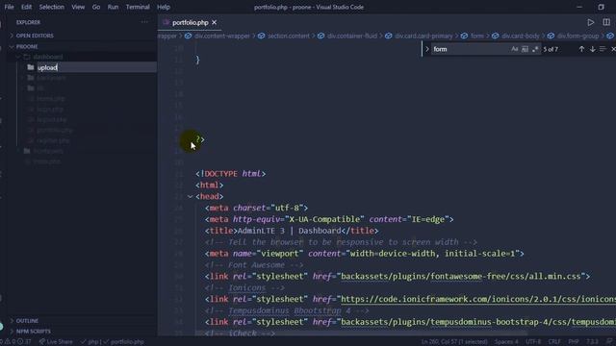
Task: Split the editor to the right
Action: 606,22
